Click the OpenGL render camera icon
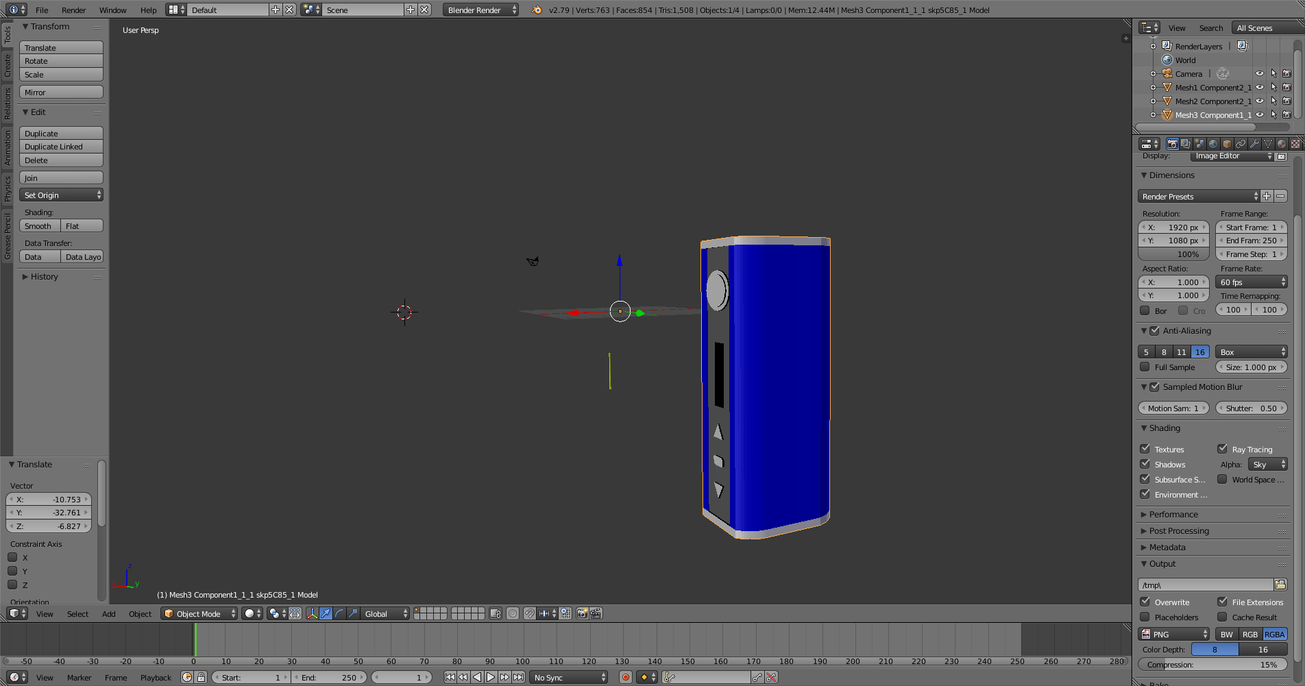The width and height of the screenshot is (1305, 686). click(582, 613)
